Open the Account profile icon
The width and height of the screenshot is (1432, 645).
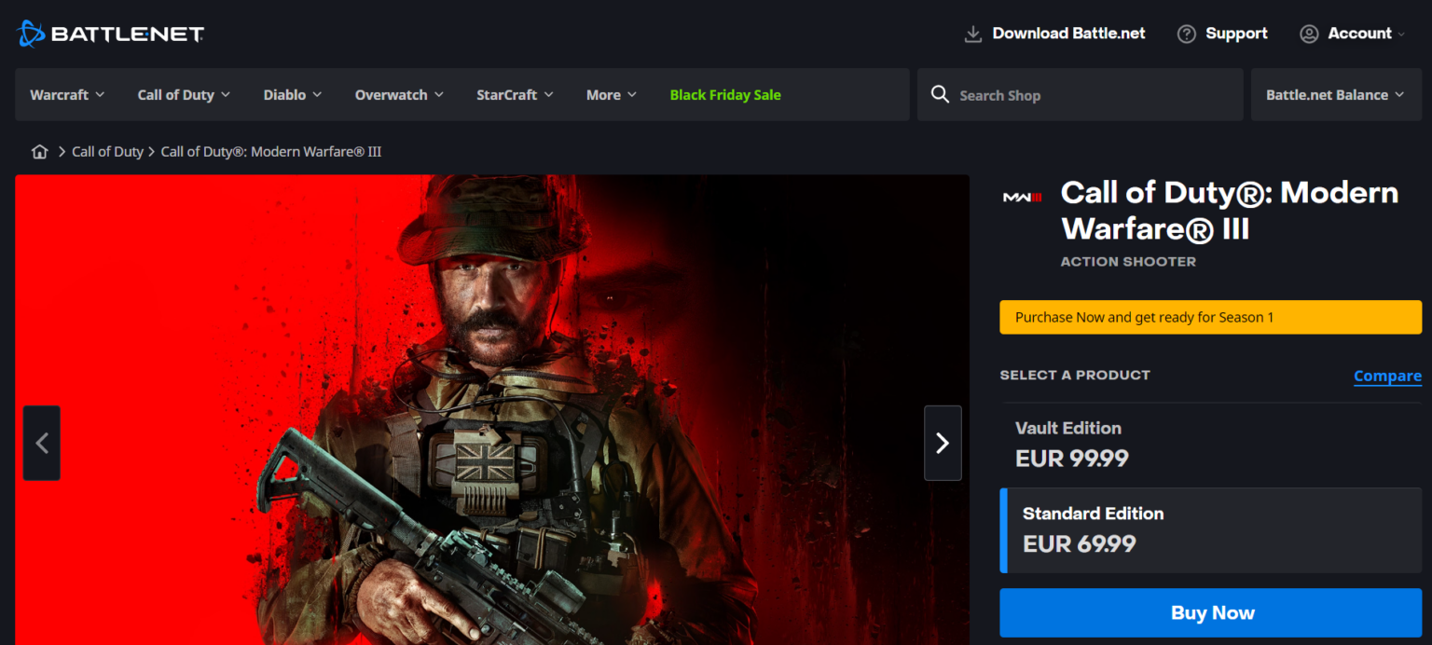pos(1309,34)
